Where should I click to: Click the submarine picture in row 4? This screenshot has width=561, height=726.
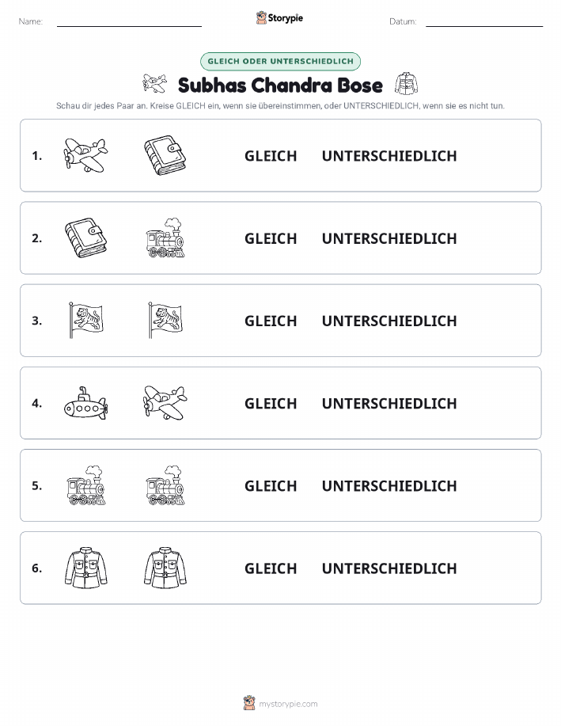click(x=85, y=403)
